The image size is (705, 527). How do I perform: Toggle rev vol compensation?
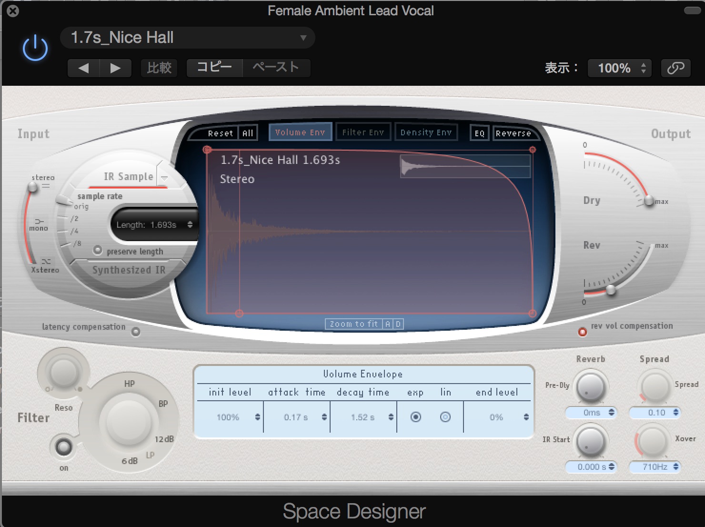coord(582,332)
